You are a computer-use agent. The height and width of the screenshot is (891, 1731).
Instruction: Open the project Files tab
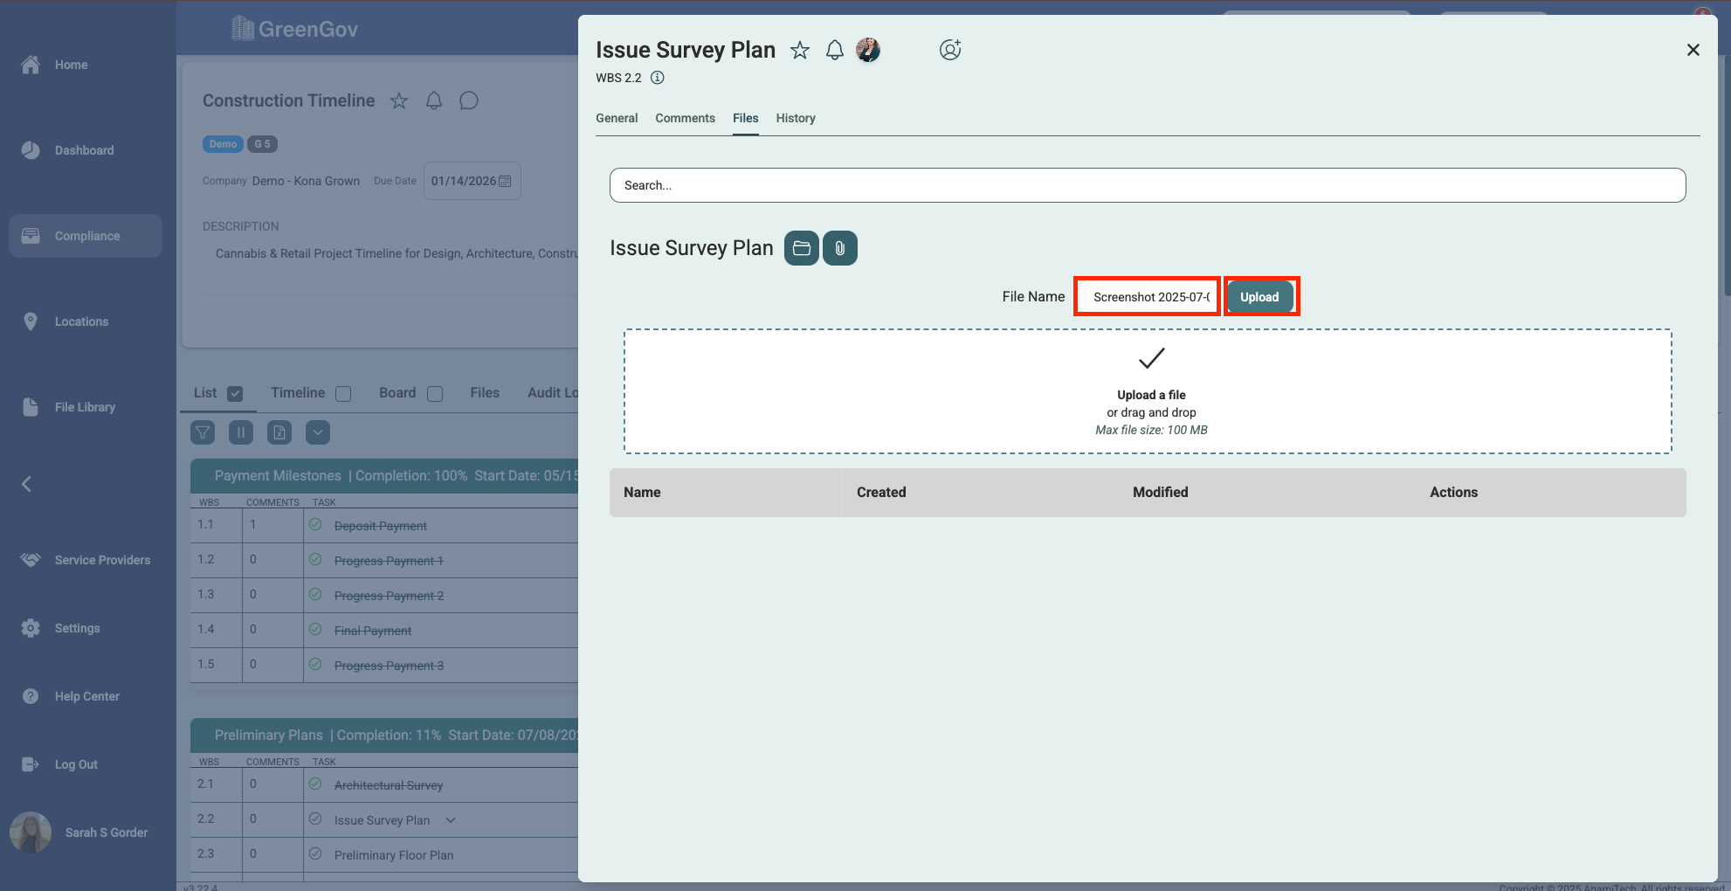(485, 393)
